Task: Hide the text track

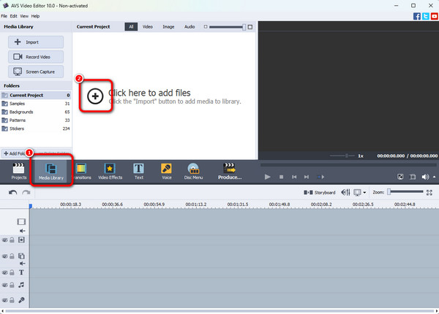Action: coord(5,272)
